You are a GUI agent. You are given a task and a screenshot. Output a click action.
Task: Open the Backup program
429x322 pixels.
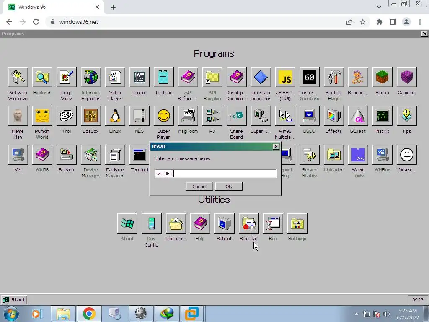[66, 155]
